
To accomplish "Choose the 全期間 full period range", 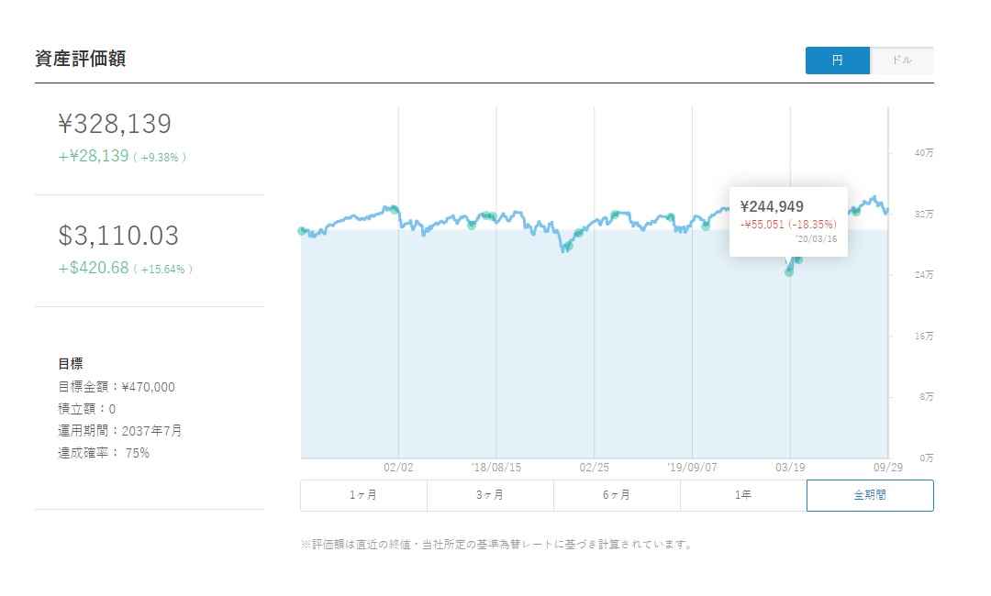I will [x=870, y=495].
